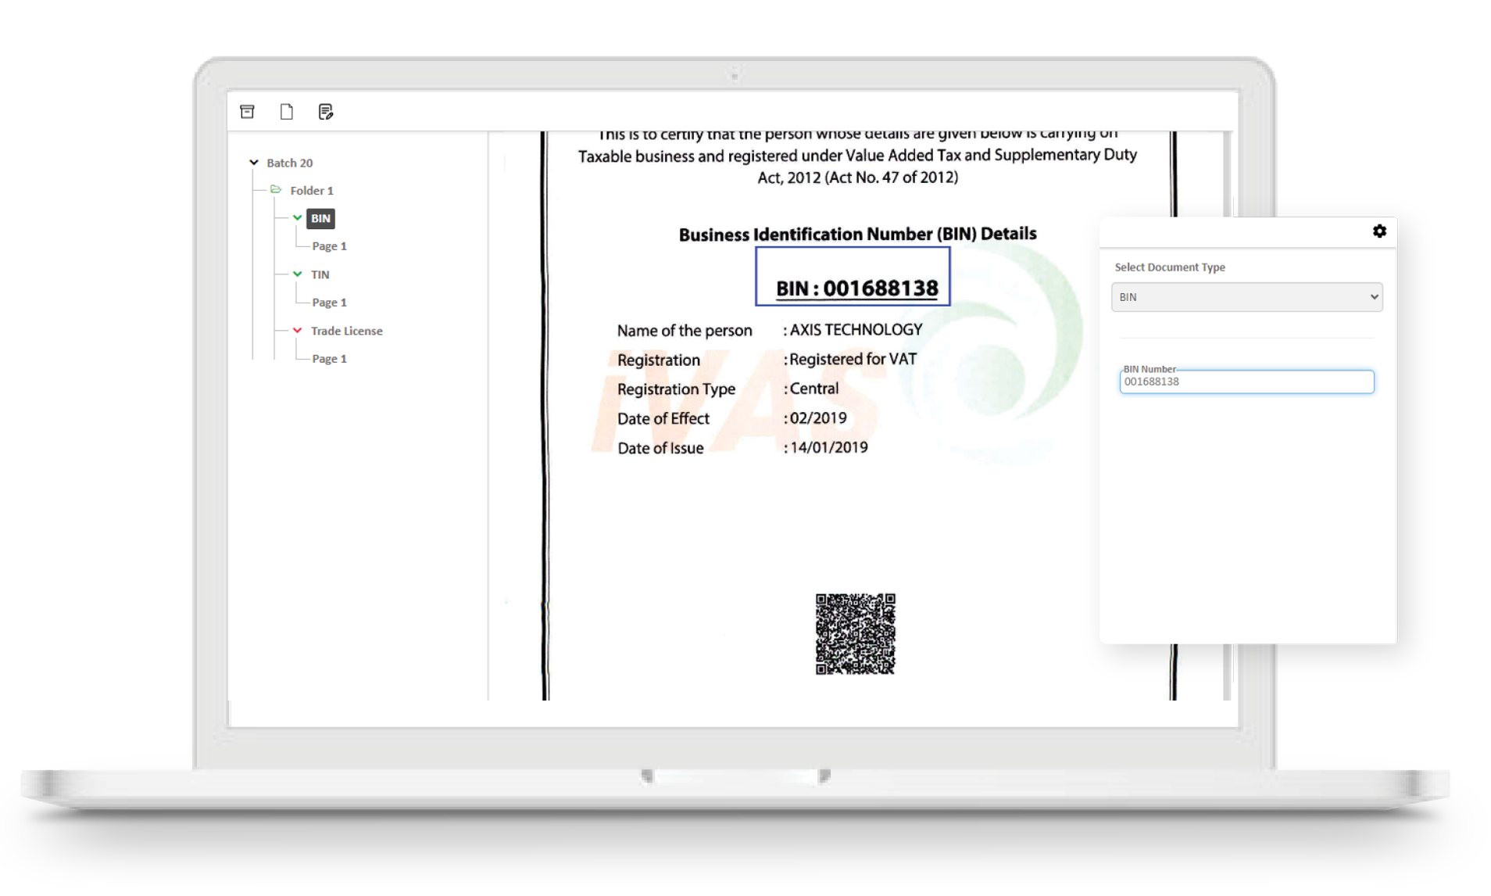Click into the BIN Number input field

[1246, 382]
